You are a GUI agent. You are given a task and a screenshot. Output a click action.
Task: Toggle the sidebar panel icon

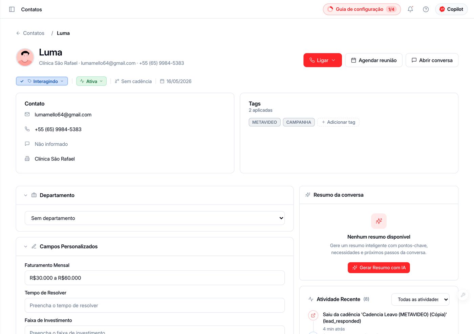pyautogui.click(x=12, y=9)
